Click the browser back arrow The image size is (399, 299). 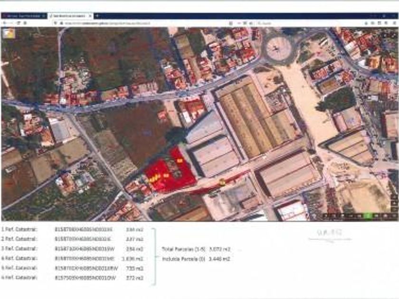pos(5,23)
